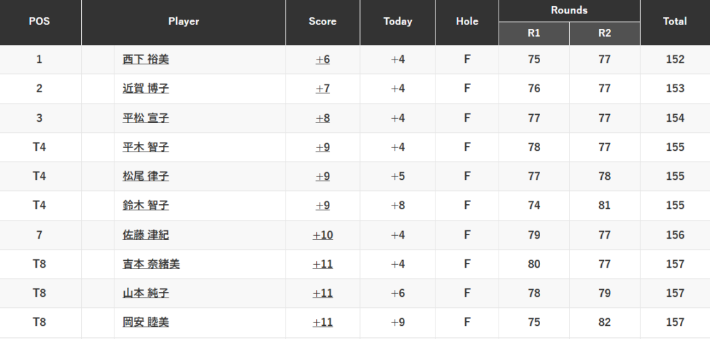Open player link 近賀 博子
The width and height of the screenshot is (710, 339).
[x=146, y=89]
